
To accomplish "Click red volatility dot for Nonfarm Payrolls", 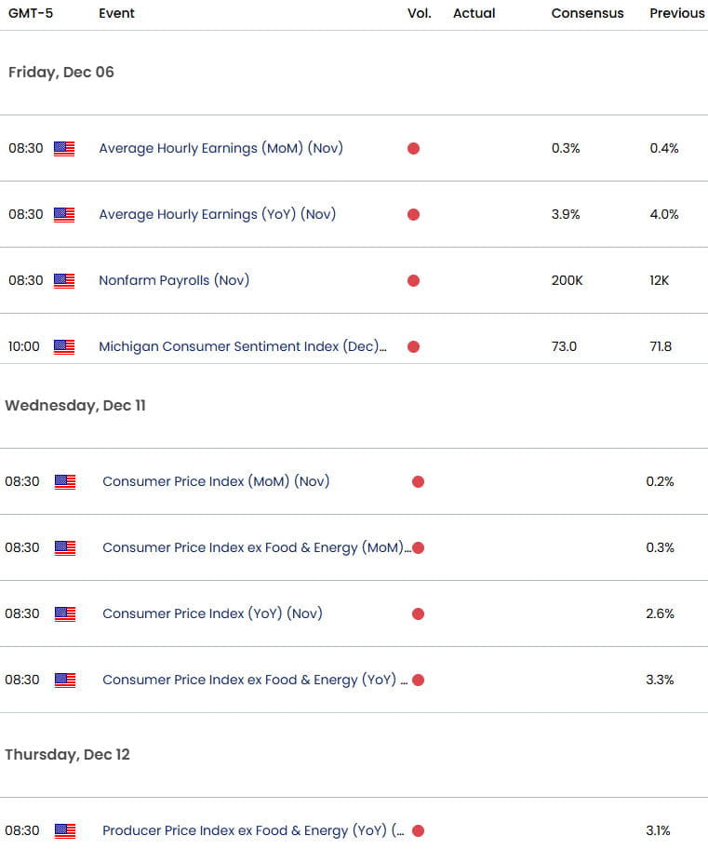I will click(x=413, y=280).
